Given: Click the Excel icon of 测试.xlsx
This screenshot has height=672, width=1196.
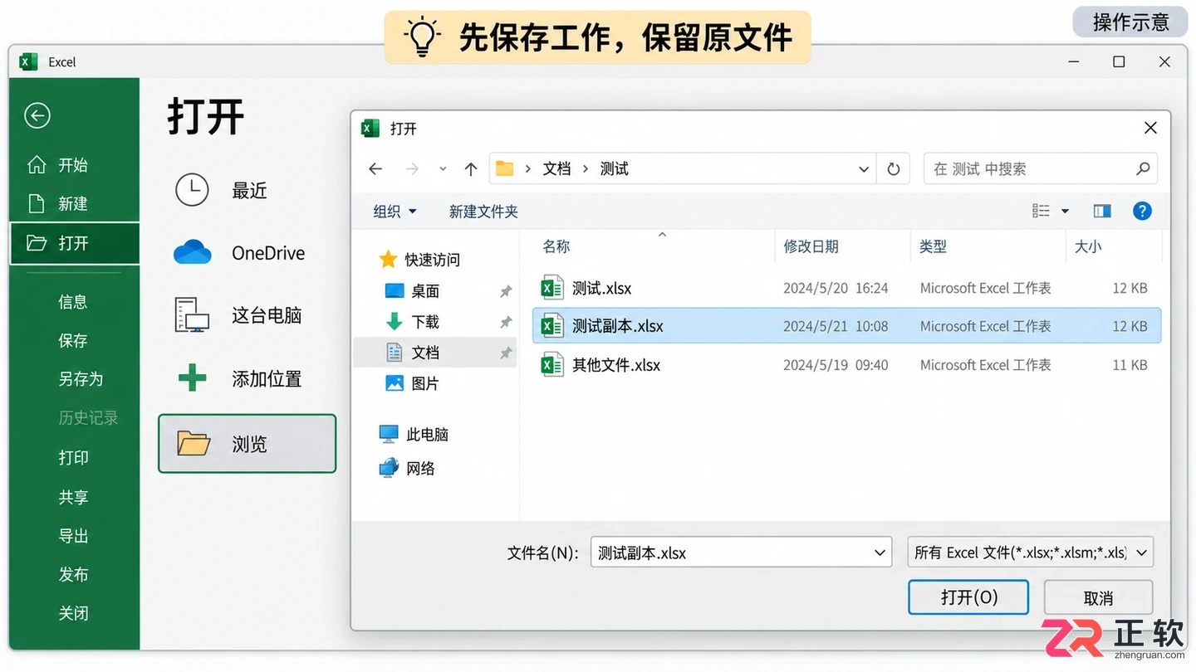Looking at the screenshot, I should 552,288.
